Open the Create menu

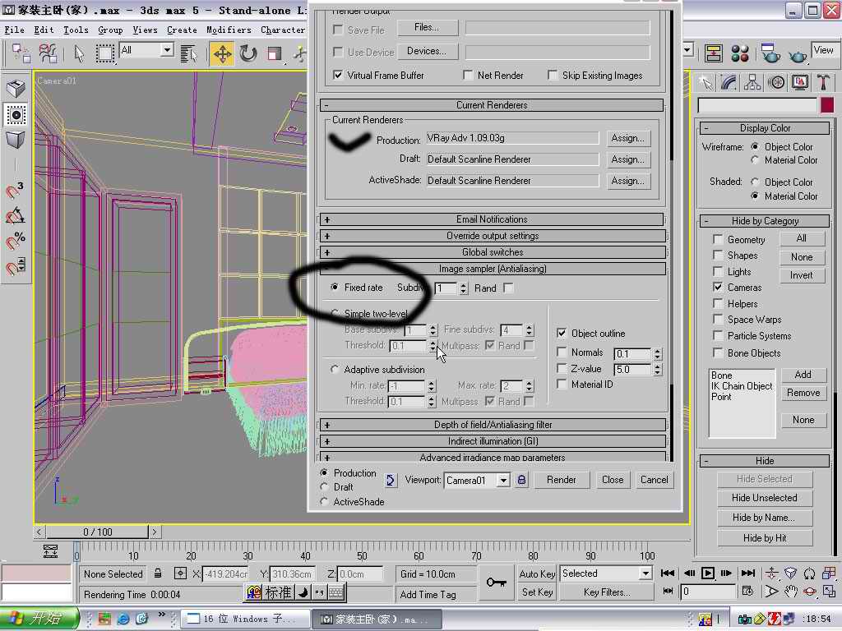[x=182, y=30]
